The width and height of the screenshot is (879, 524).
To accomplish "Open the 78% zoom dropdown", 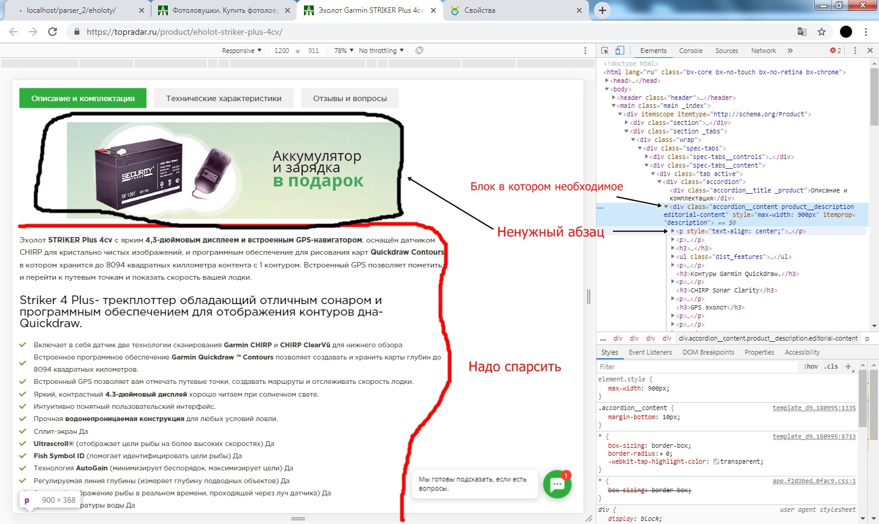I will 344,51.
